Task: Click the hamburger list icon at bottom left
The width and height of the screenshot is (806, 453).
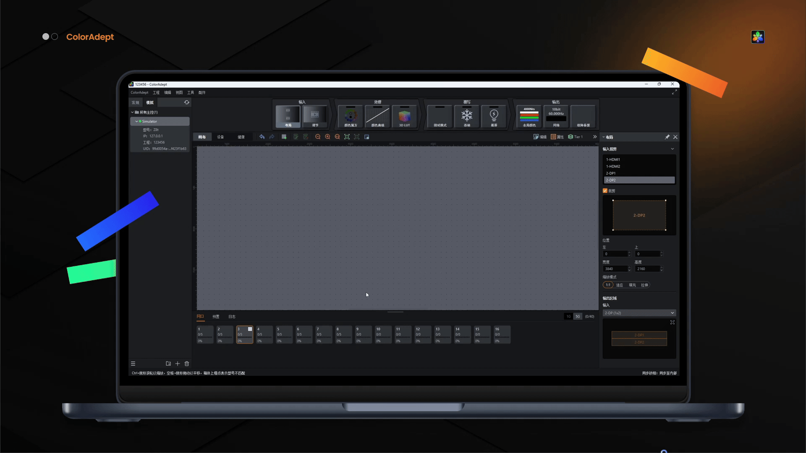Action: (133, 364)
